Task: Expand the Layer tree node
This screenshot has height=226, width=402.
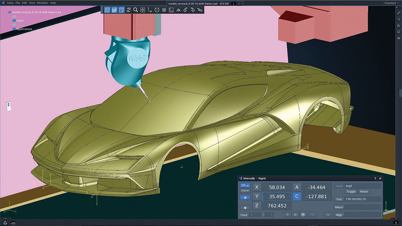Action: [x=11, y=20]
